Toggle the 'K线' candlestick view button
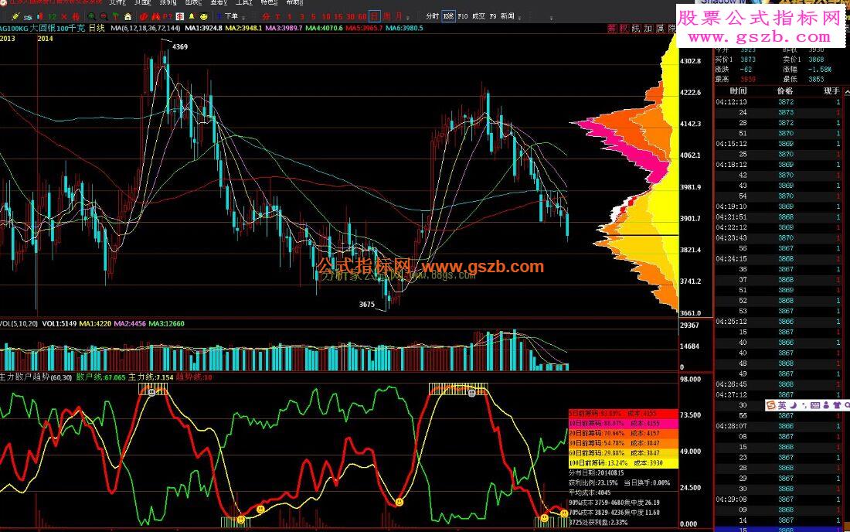Image resolution: width=850 pixels, height=532 pixels. (448, 16)
